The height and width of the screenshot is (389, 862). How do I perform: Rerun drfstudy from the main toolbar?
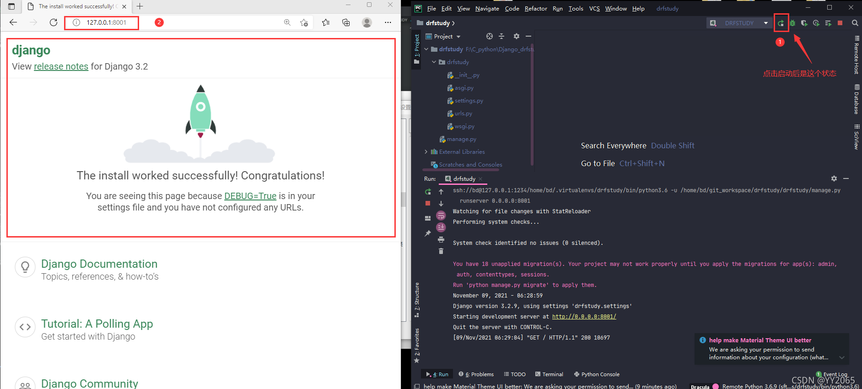point(781,23)
